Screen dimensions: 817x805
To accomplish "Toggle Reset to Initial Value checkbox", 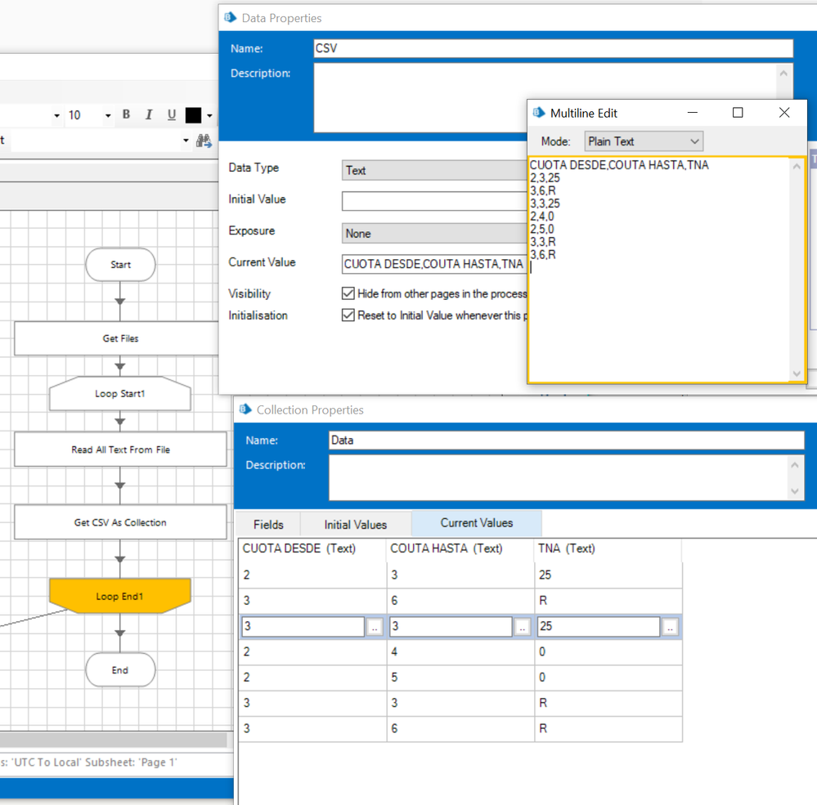I will tap(348, 315).
